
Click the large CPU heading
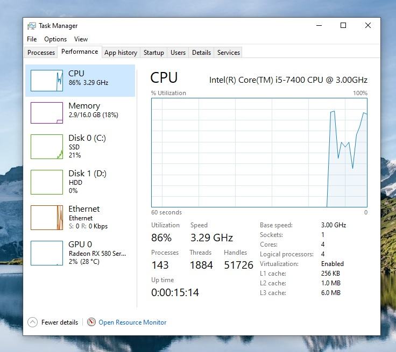tap(164, 77)
